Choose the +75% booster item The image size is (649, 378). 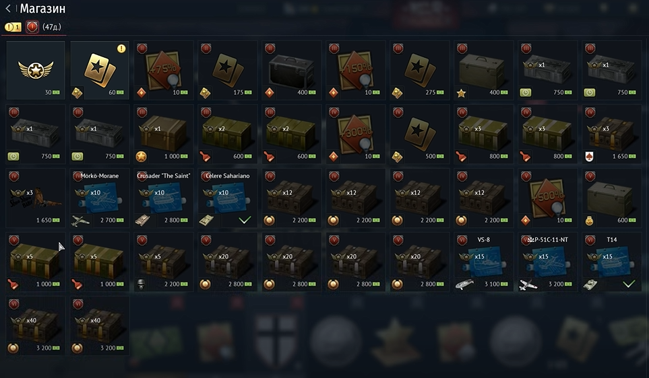coord(164,70)
